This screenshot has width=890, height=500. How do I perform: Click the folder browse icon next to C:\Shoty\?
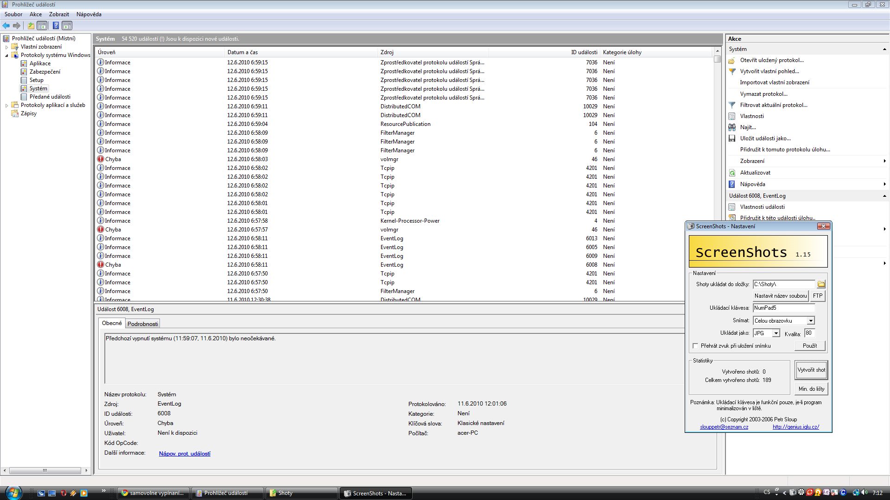(x=821, y=284)
